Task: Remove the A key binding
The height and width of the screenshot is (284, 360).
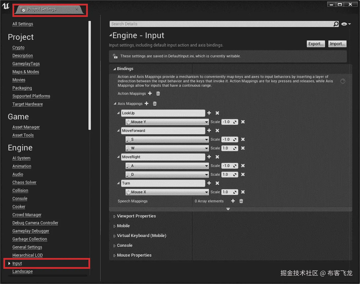Action: 243,166
